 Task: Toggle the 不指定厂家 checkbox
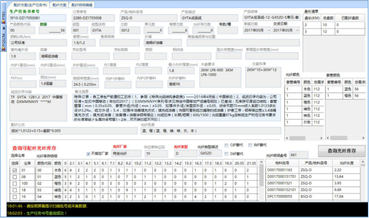(88, 154)
